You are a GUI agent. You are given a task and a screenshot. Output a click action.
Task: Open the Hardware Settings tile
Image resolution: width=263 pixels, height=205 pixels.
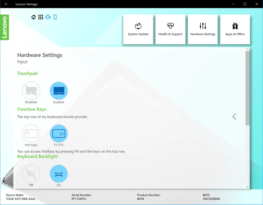click(x=203, y=29)
